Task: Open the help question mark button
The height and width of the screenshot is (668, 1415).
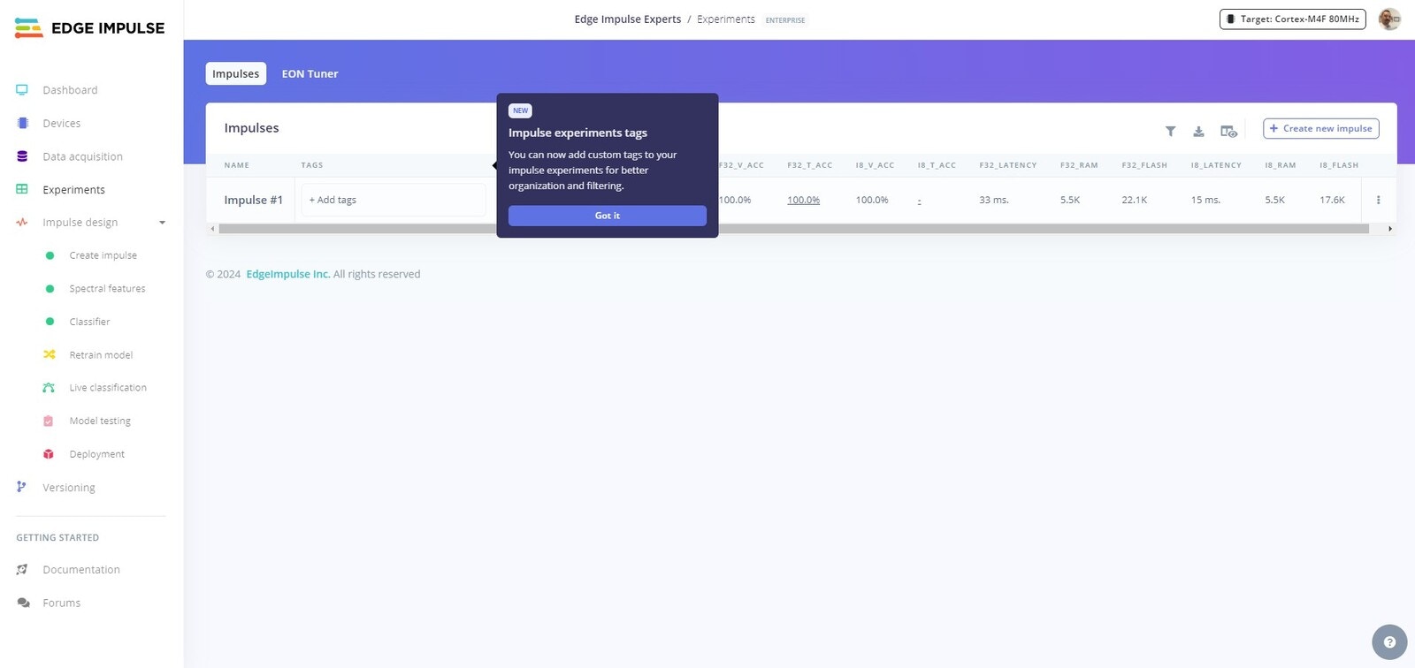Action: (1389, 642)
